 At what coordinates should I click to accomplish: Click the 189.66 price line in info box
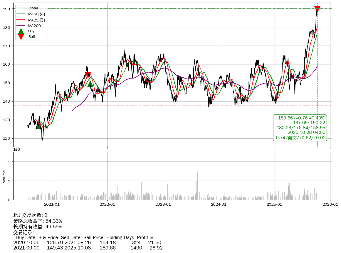pos(302,118)
